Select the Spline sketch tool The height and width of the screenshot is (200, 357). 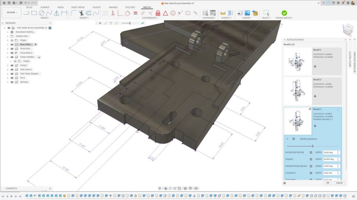pyautogui.click(x=49, y=13)
